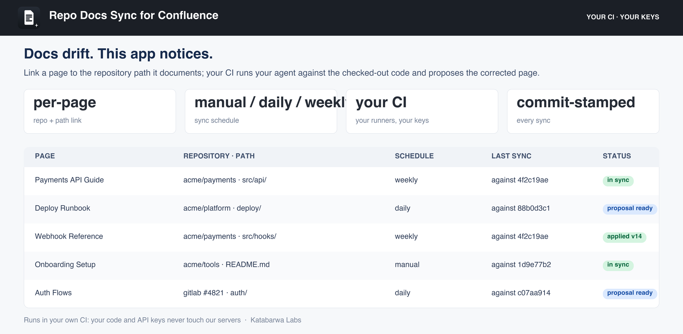Screen dimensions: 683x334
Task: Click the Runs in your own CI footer note
Action: click(x=132, y=320)
